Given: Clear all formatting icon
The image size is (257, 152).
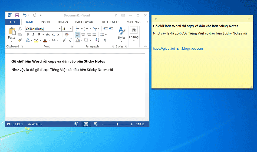Looking at the screenshot, I should [67, 34].
